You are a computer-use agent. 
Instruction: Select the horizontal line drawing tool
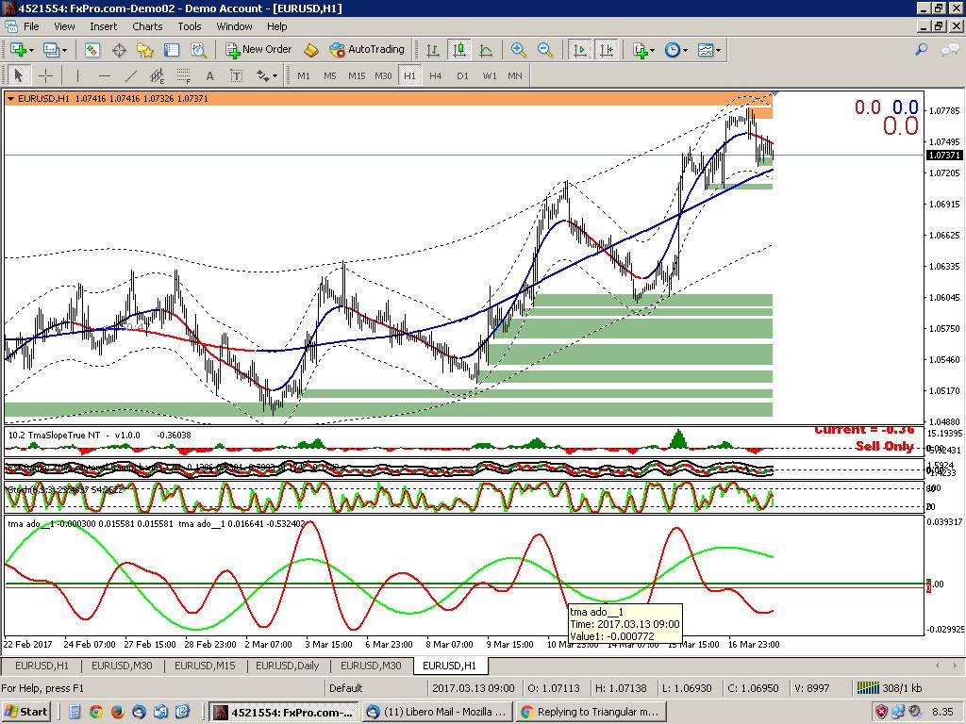[x=104, y=75]
